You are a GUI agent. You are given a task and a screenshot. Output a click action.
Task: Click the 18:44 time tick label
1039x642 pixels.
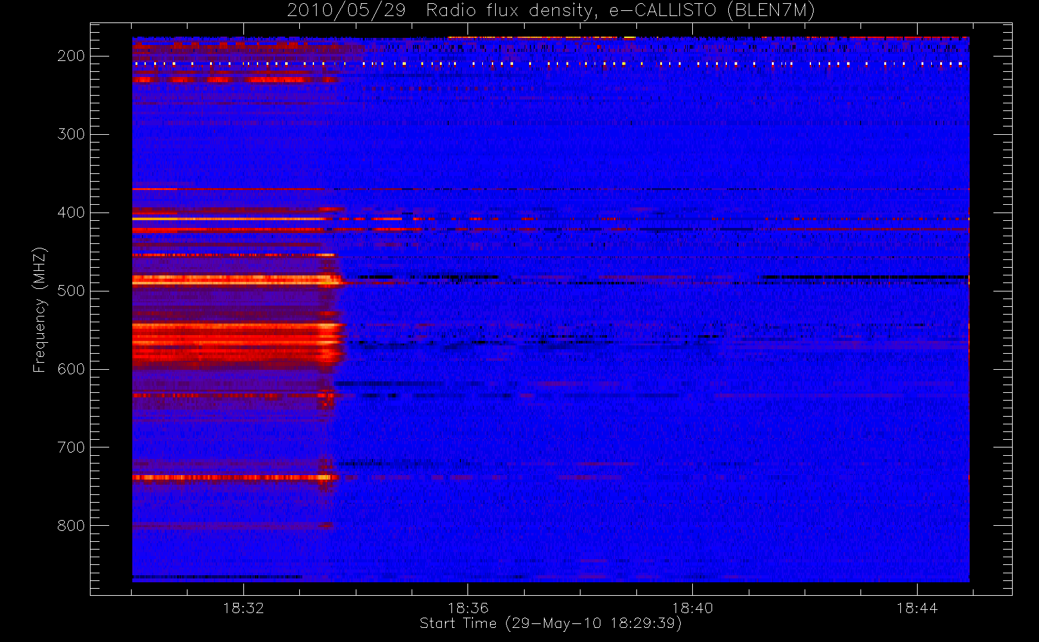pyautogui.click(x=917, y=608)
